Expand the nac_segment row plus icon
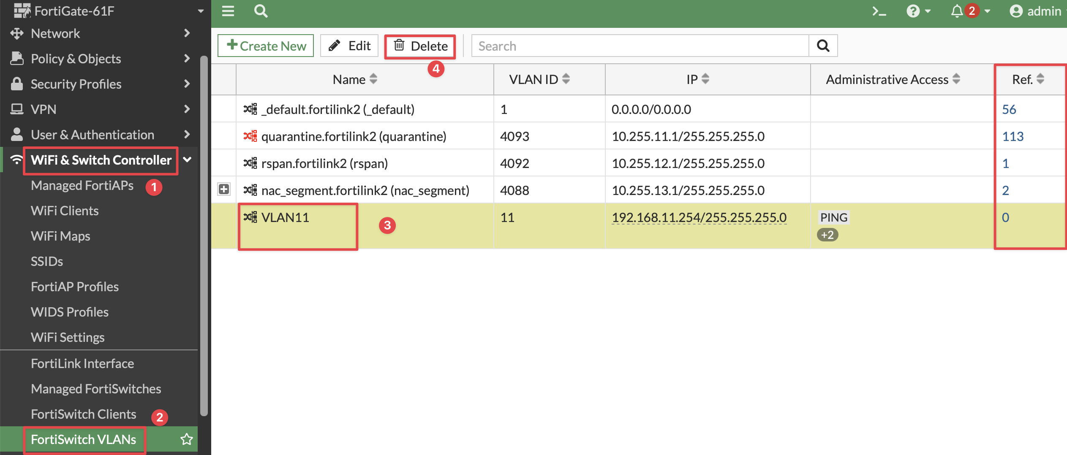 pyautogui.click(x=224, y=190)
